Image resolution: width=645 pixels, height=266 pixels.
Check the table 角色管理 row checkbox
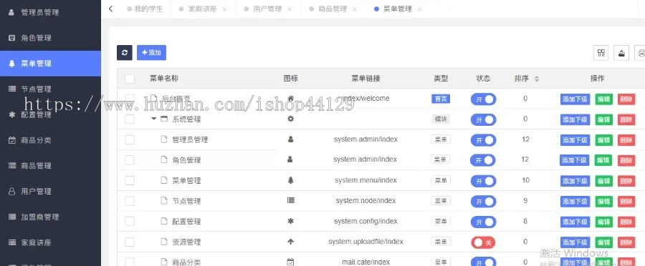[130, 159]
